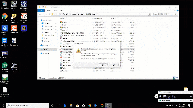Close the remote assist panel at bottom right
This screenshot has width=193, height=108.
tap(191, 92)
